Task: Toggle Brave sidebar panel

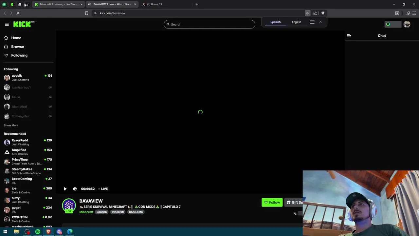Action: pos(397,13)
